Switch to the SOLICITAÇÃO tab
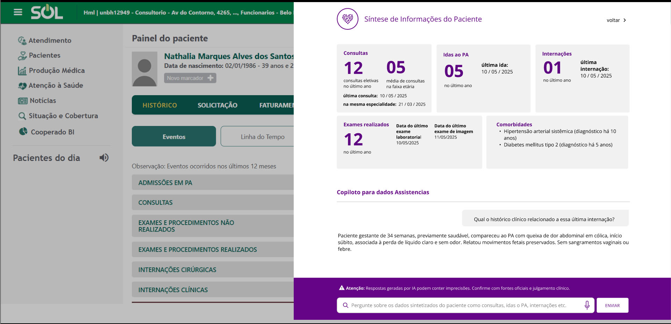The image size is (671, 324). click(217, 105)
